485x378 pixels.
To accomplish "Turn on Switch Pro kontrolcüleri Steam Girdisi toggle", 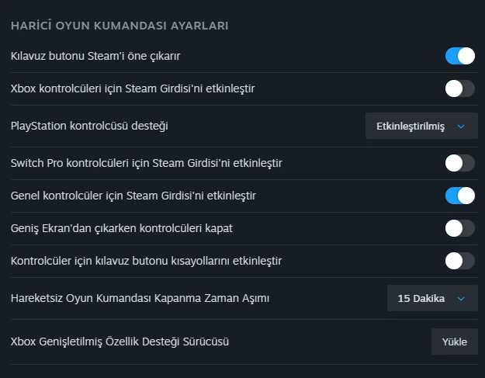I will [x=459, y=163].
